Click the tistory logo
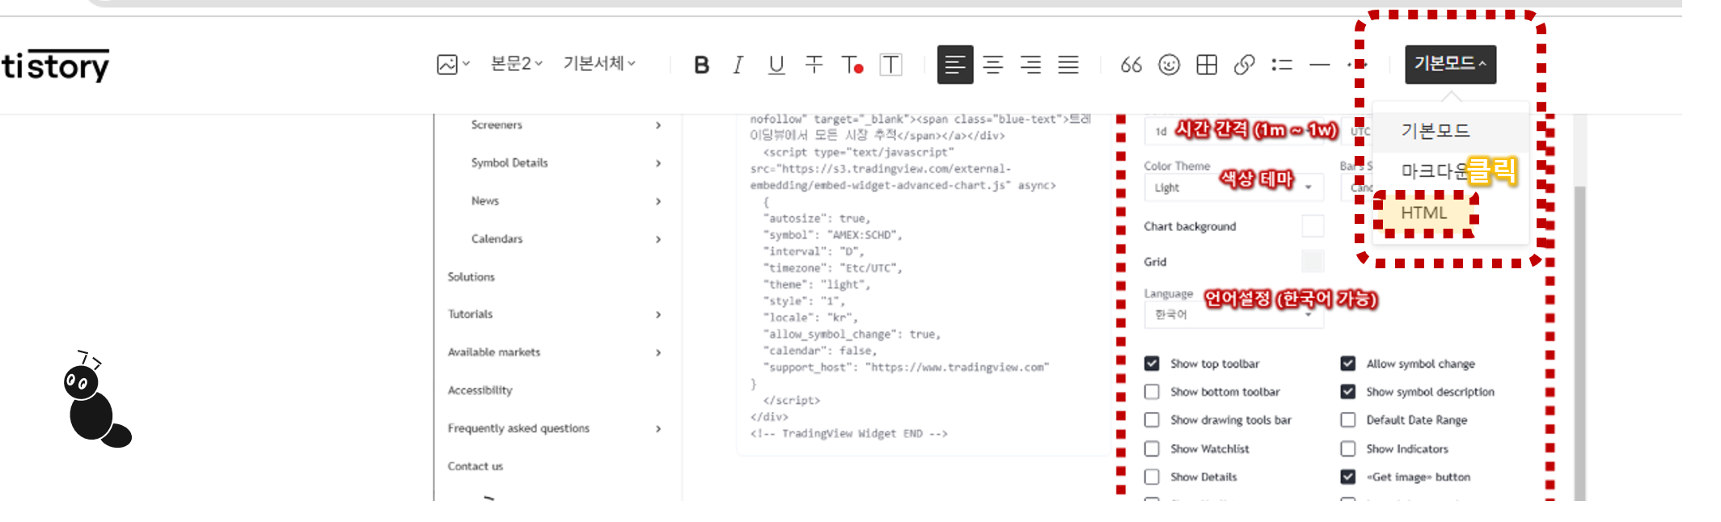Image resolution: width=1721 pixels, height=522 pixels. click(x=55, y=65)
